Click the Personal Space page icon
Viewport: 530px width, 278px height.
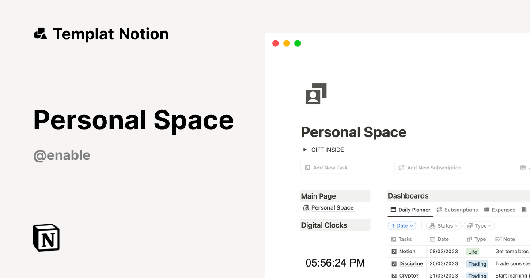(x=316, y=94)
